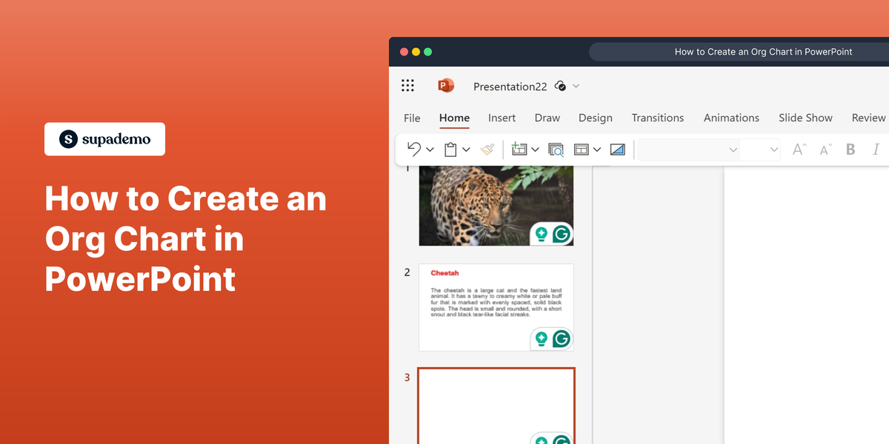Switch to the Draw tab

547,118
